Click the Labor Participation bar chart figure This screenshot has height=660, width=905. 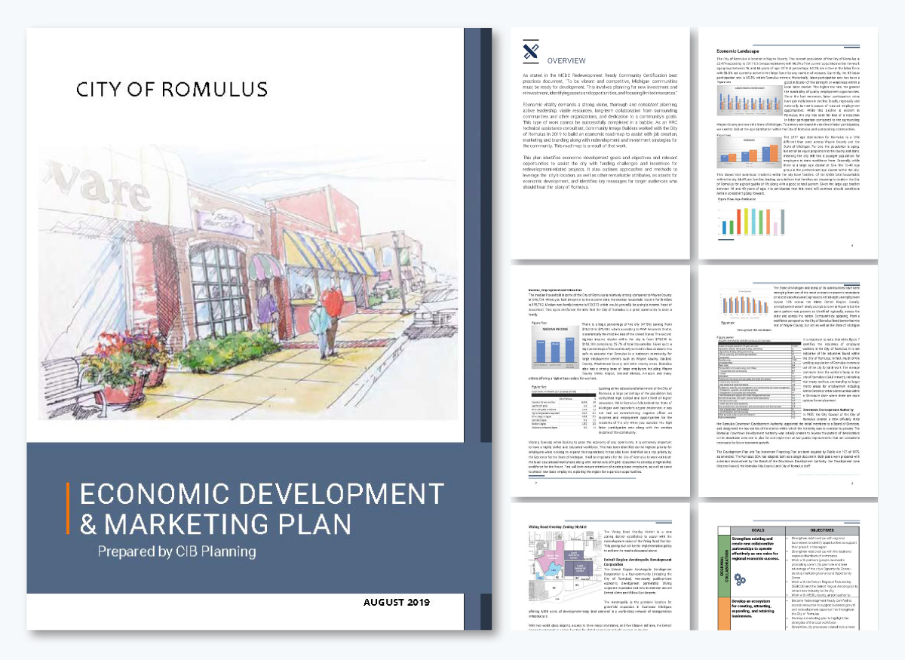pyautogui.click(x=748, y=101)
